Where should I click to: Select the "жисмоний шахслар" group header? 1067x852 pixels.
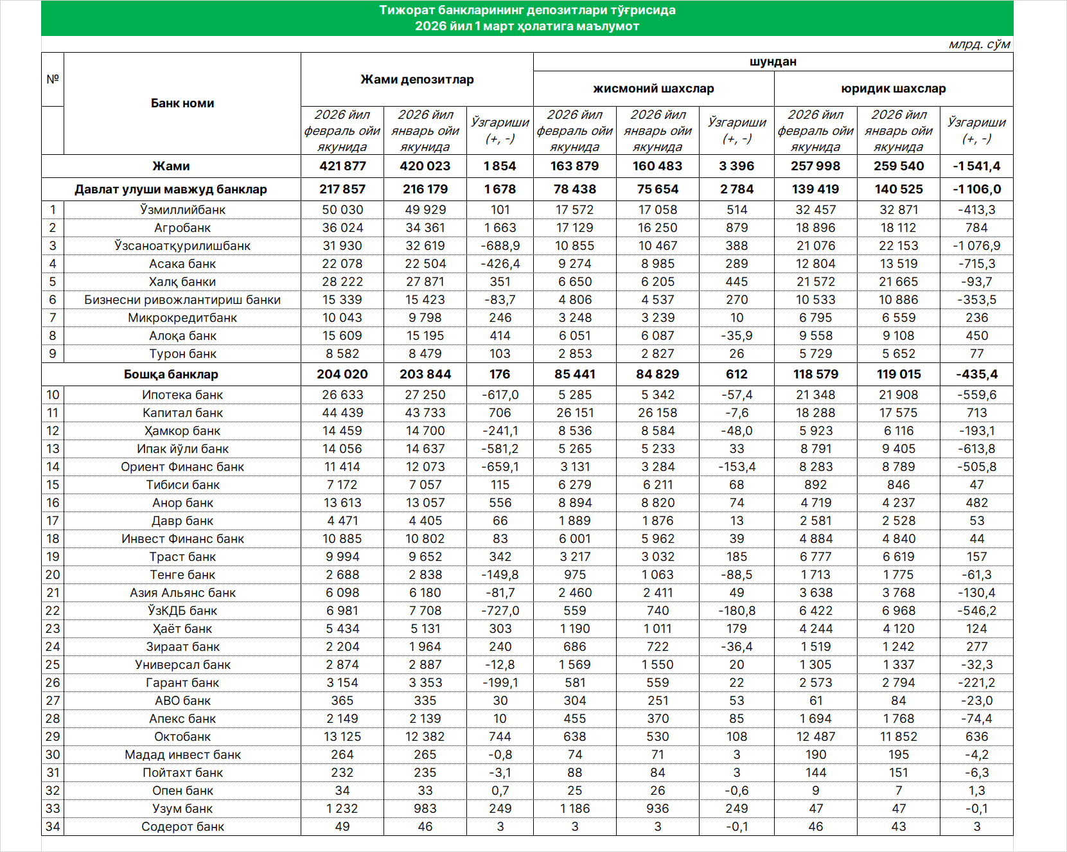(x=653, y=89)
